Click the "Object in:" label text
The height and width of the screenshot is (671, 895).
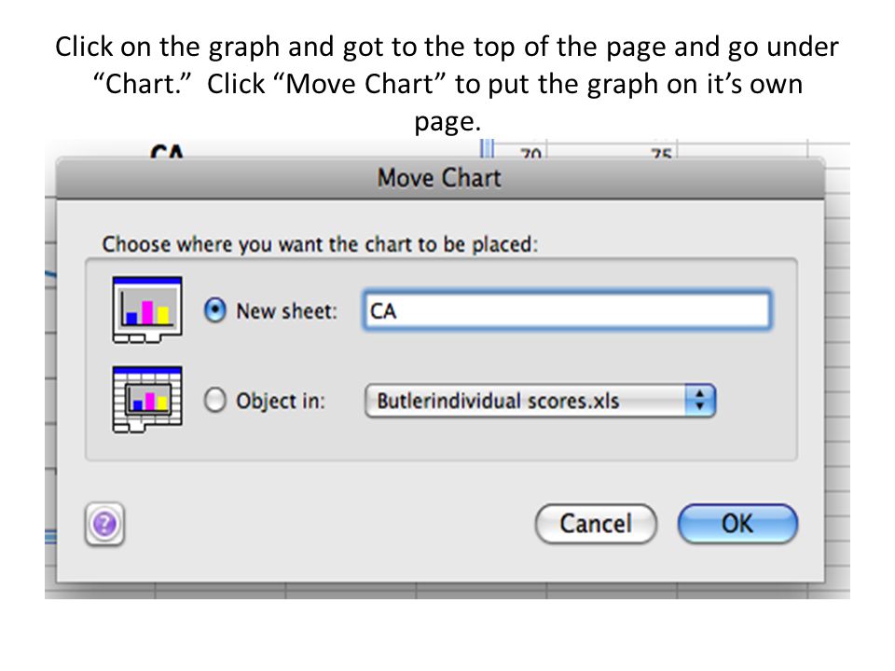[281, 401]
